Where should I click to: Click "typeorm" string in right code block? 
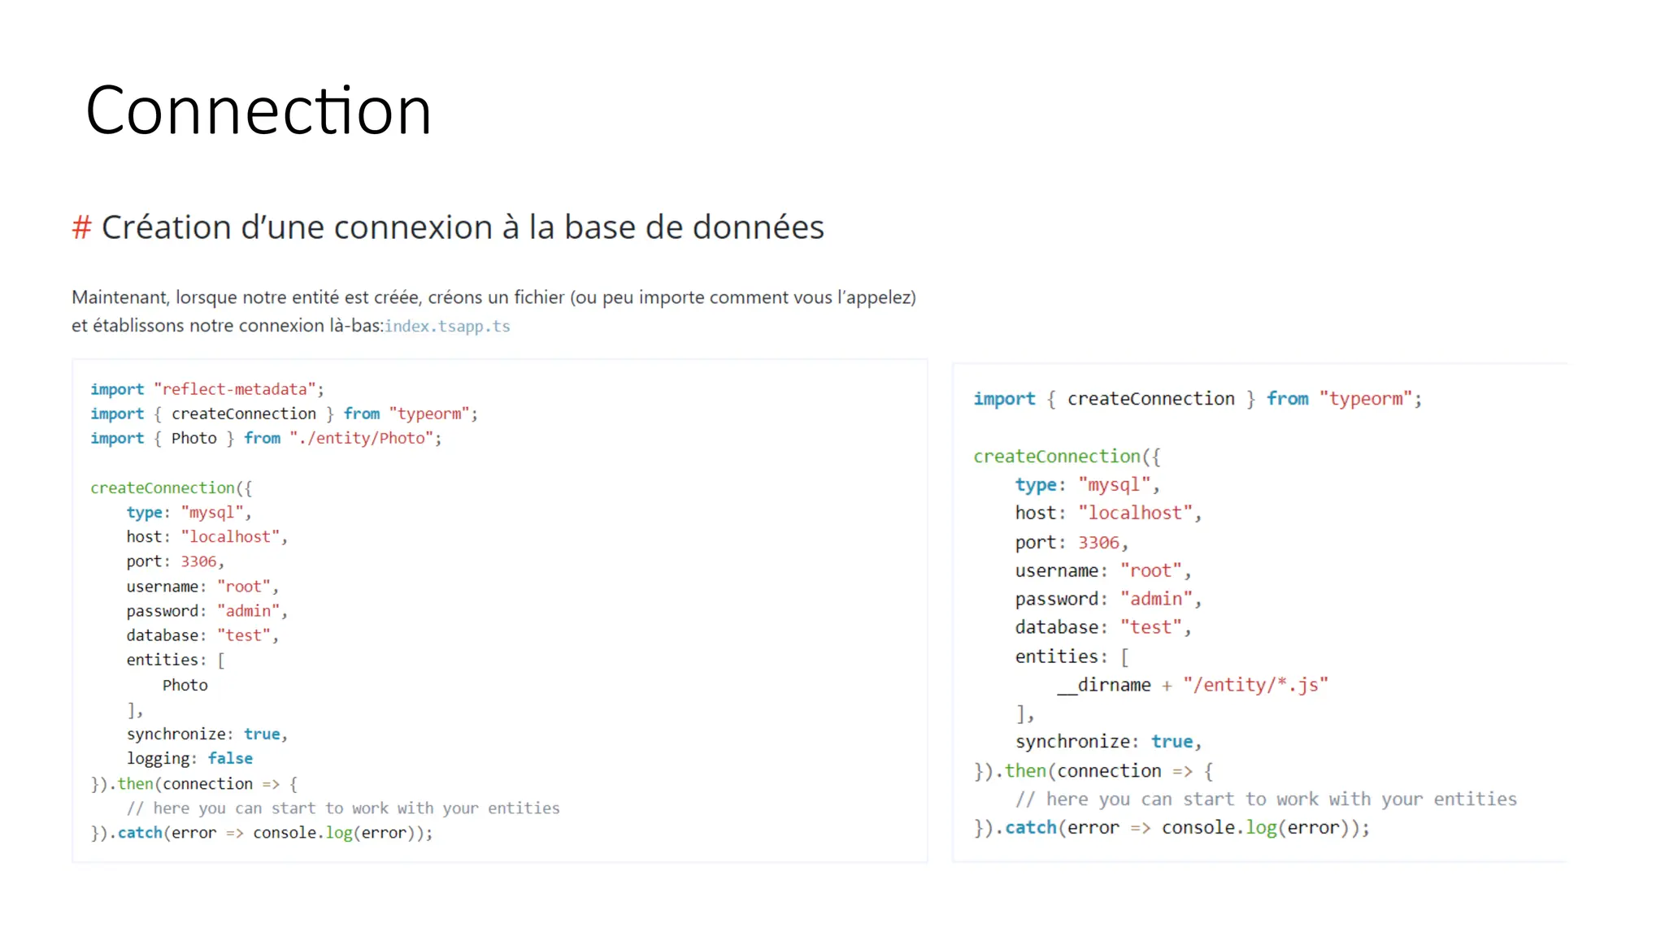click(x=1366, y=399)
